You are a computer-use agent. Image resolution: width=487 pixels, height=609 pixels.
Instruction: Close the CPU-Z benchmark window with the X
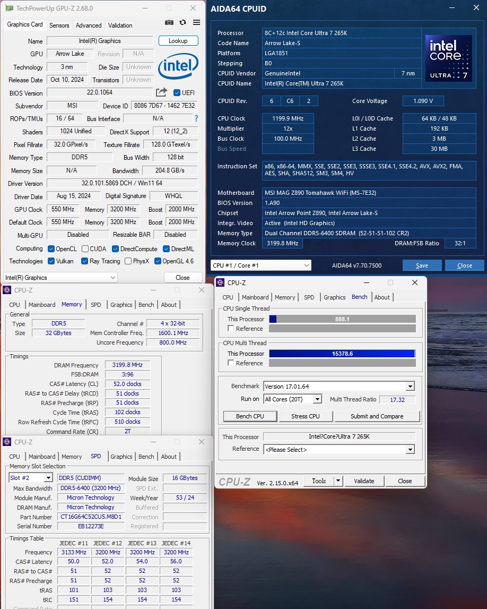[x=415, y=282]
